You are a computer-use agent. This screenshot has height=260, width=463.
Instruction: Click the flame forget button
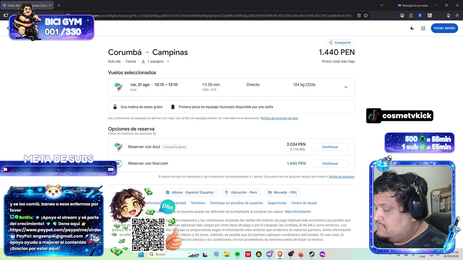coord(449,16)
